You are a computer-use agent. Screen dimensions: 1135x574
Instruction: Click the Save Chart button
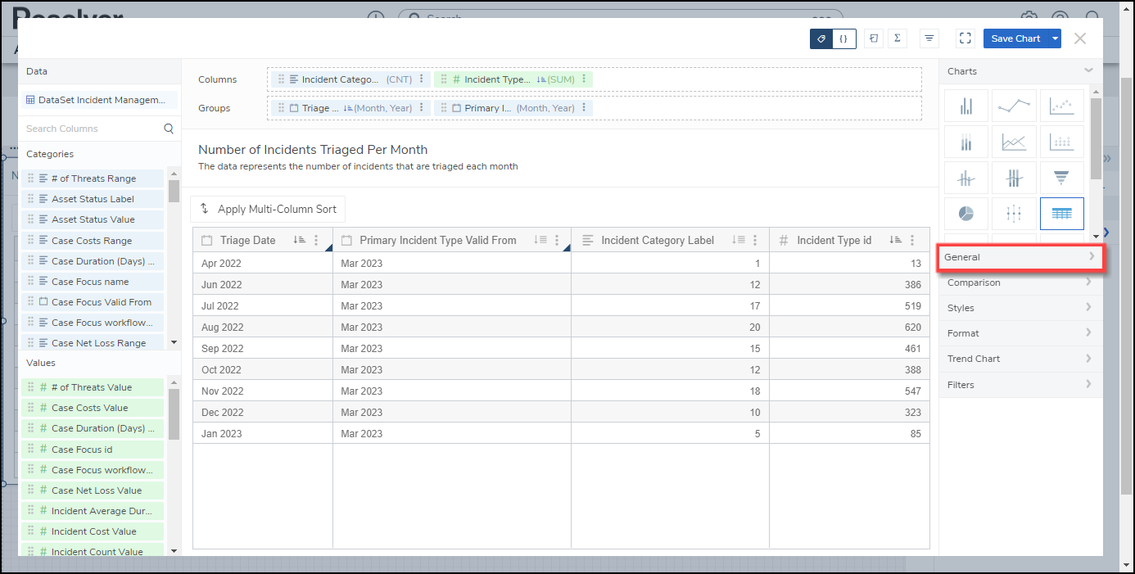pyautogui.click(x=1015, y=38)
